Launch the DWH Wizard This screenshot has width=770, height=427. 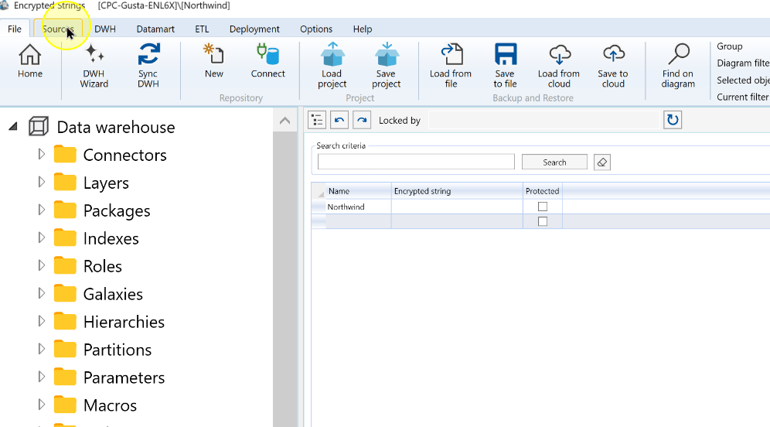point(94,66)
